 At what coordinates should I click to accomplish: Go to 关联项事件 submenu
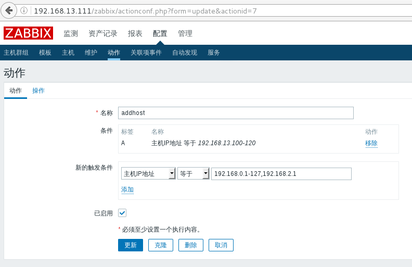tap(146, 53)
